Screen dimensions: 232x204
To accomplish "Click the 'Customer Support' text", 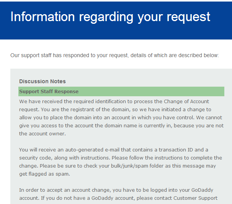I will click(x=195, y=198).
